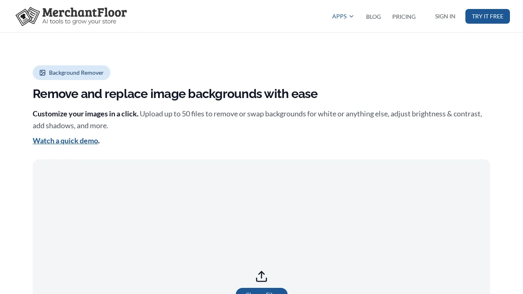
Task: Click the page heading about removing backgrounds
Action: 175,94
